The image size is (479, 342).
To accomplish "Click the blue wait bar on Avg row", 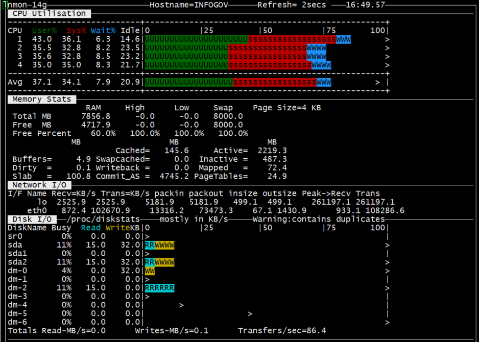I will point(324,83).
